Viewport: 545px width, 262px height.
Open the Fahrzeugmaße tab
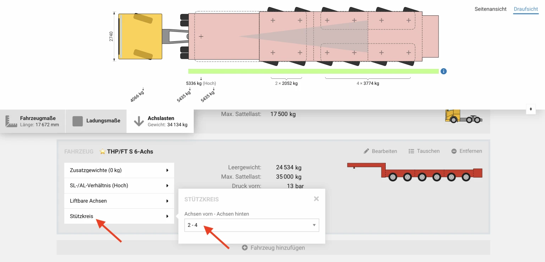pos(33,121)
